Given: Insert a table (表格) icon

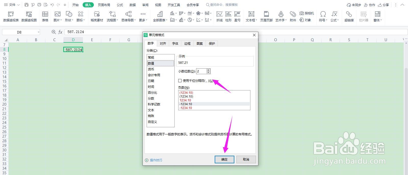Looking at the screenshot, I should (45, 17).
